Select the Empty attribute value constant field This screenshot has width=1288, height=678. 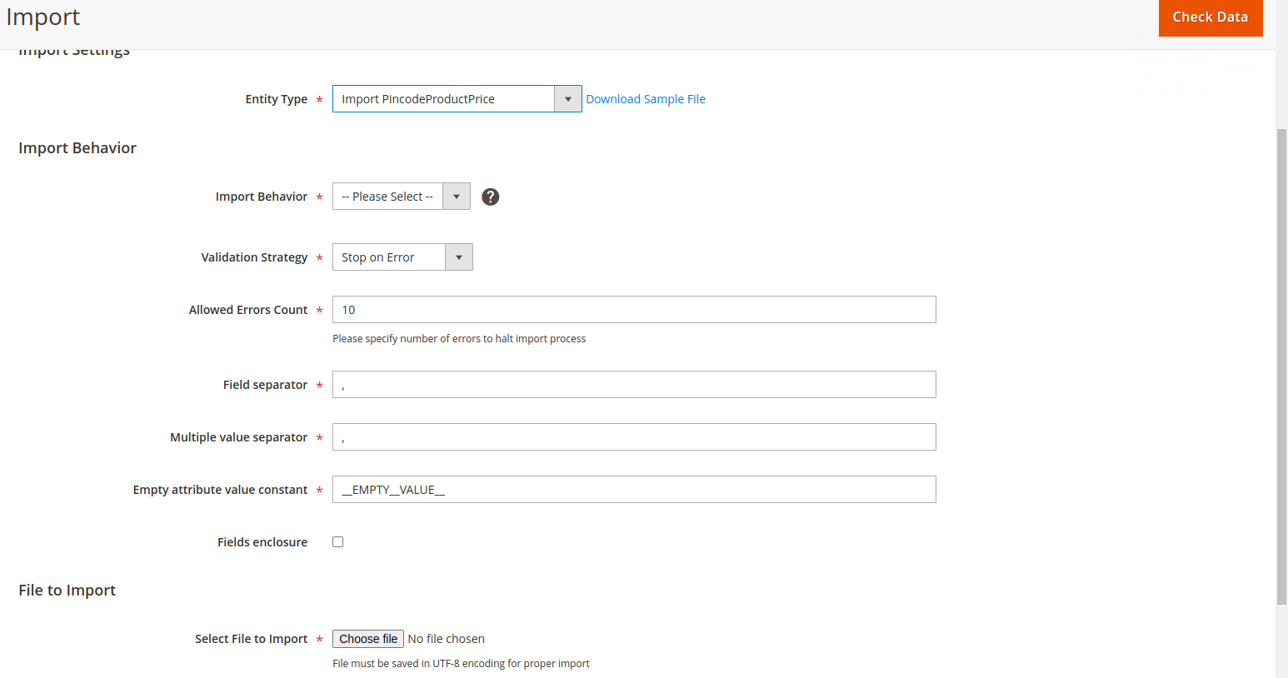[x=633, y=489]
